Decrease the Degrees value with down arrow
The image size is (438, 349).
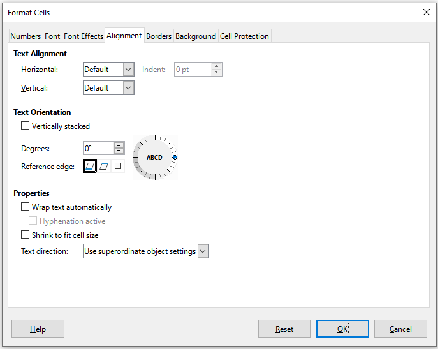tap(119, 151)
